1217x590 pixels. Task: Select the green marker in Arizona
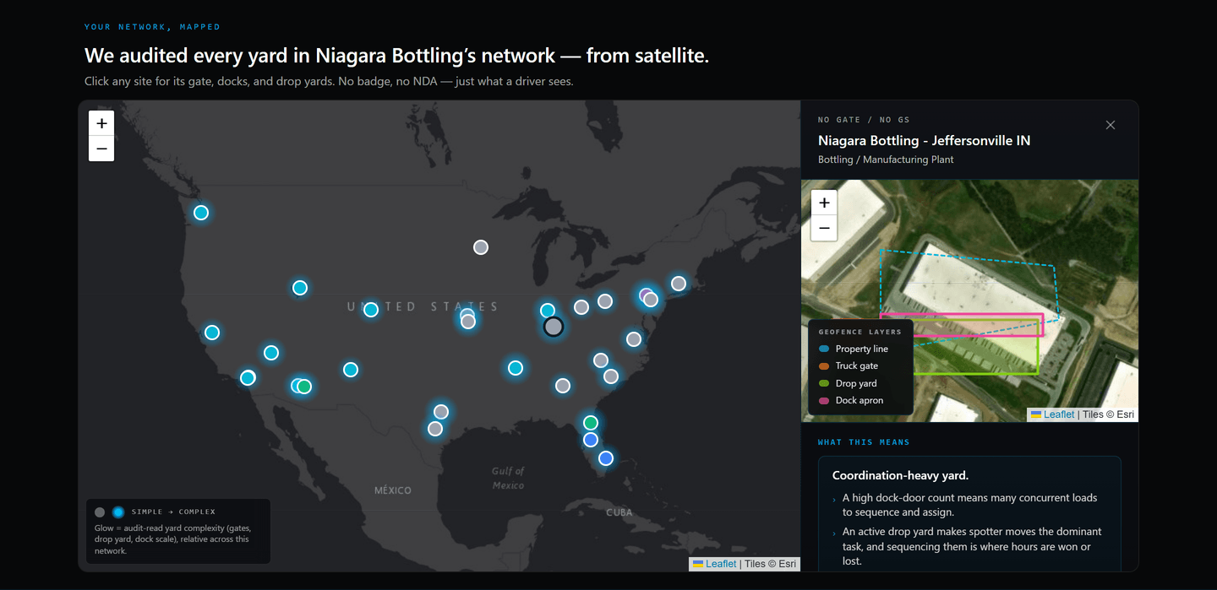[305, 387]
